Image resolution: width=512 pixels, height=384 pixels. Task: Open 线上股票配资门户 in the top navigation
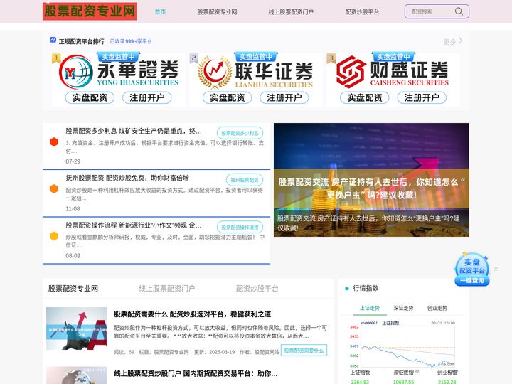[291, 12]
